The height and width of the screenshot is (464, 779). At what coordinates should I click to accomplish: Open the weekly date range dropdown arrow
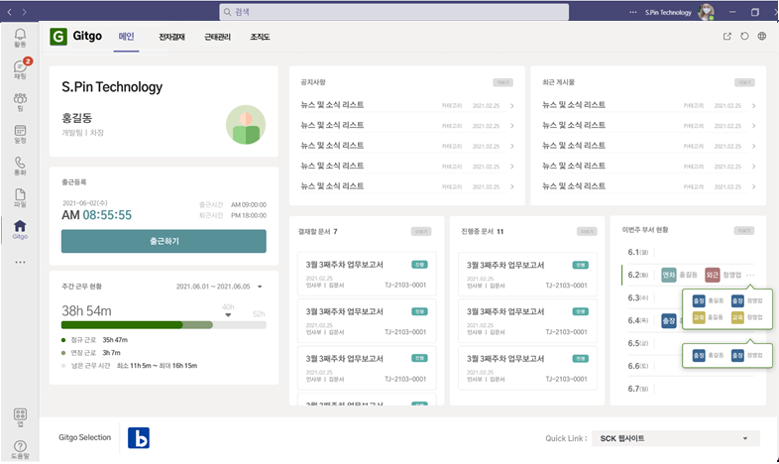click(x=260, y=287)
